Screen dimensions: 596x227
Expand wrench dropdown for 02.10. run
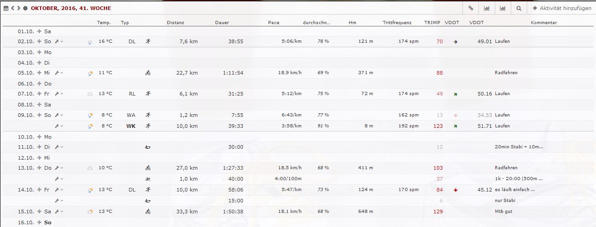[59, 41]
